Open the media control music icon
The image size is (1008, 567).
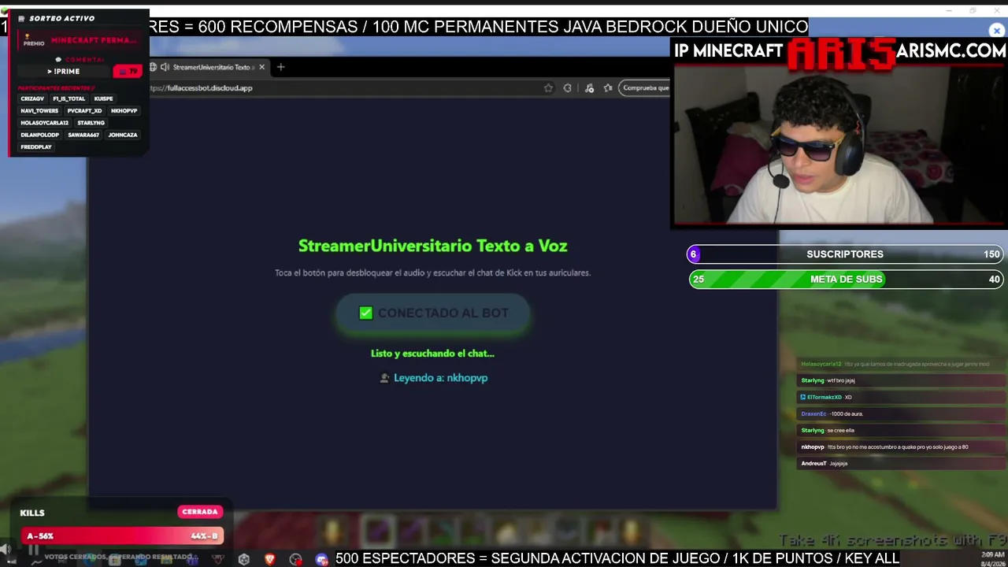pyautogui.click(x=589, y=88)
